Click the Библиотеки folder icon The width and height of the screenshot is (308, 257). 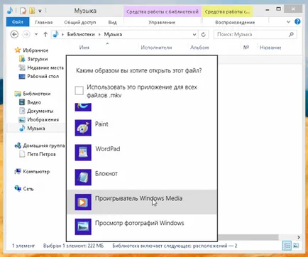(x=18, y=94)
